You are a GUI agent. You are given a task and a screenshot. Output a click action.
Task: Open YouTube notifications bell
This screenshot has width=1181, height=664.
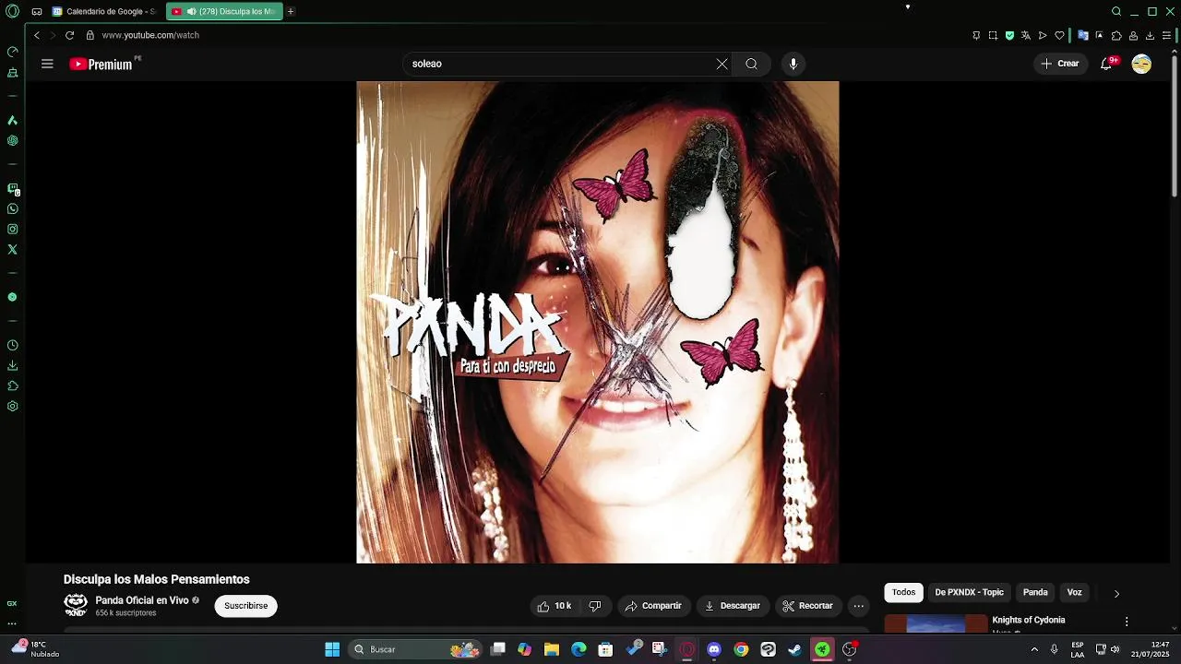tap(1106, 64)
